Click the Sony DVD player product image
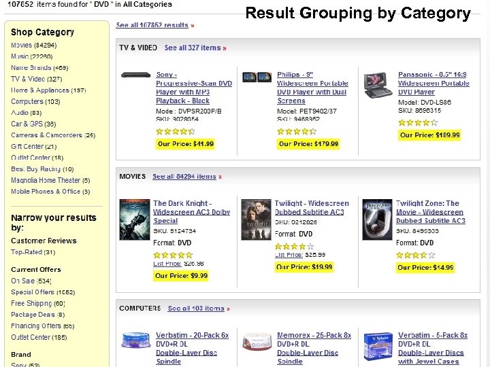This screenshot has height=367, width=490. tap(135, 75)
